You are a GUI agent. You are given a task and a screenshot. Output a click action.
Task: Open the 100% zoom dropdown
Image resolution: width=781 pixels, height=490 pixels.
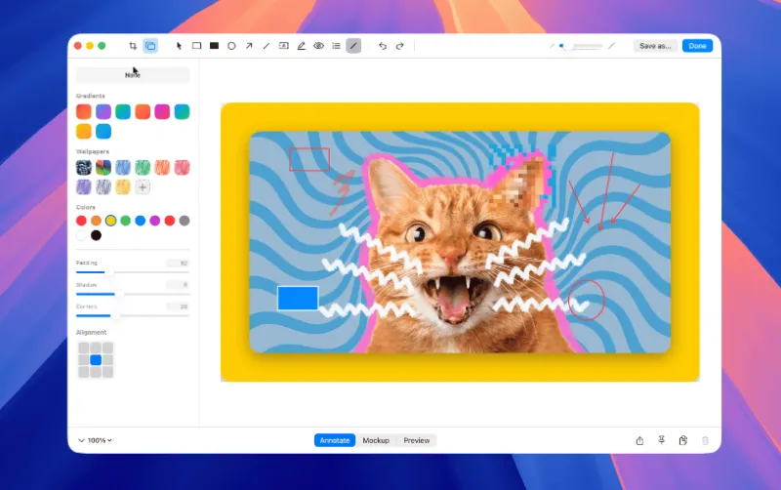pos(95,440)
